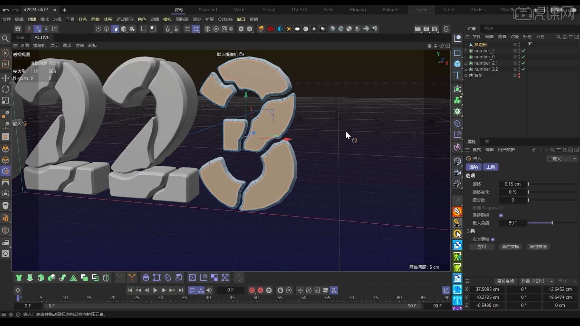
Task: Click the 复位数值 button
Action: (x=538, y=247)
